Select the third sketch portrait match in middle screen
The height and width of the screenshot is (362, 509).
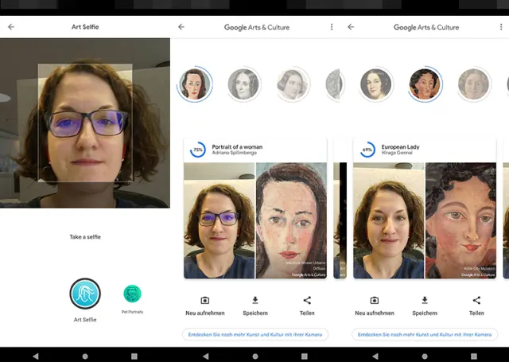[x=293, y=84]
